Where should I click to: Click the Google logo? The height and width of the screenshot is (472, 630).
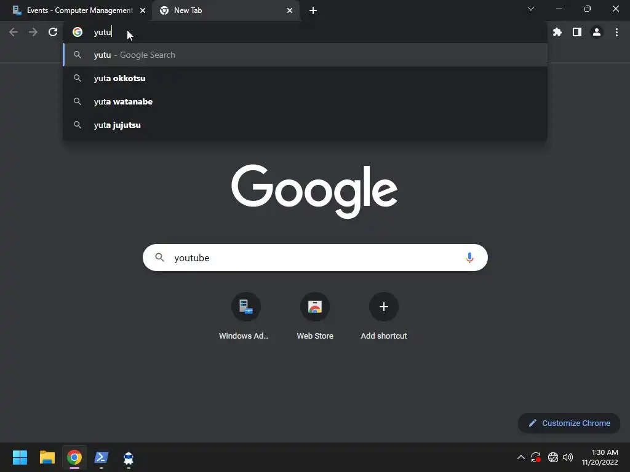314,191
